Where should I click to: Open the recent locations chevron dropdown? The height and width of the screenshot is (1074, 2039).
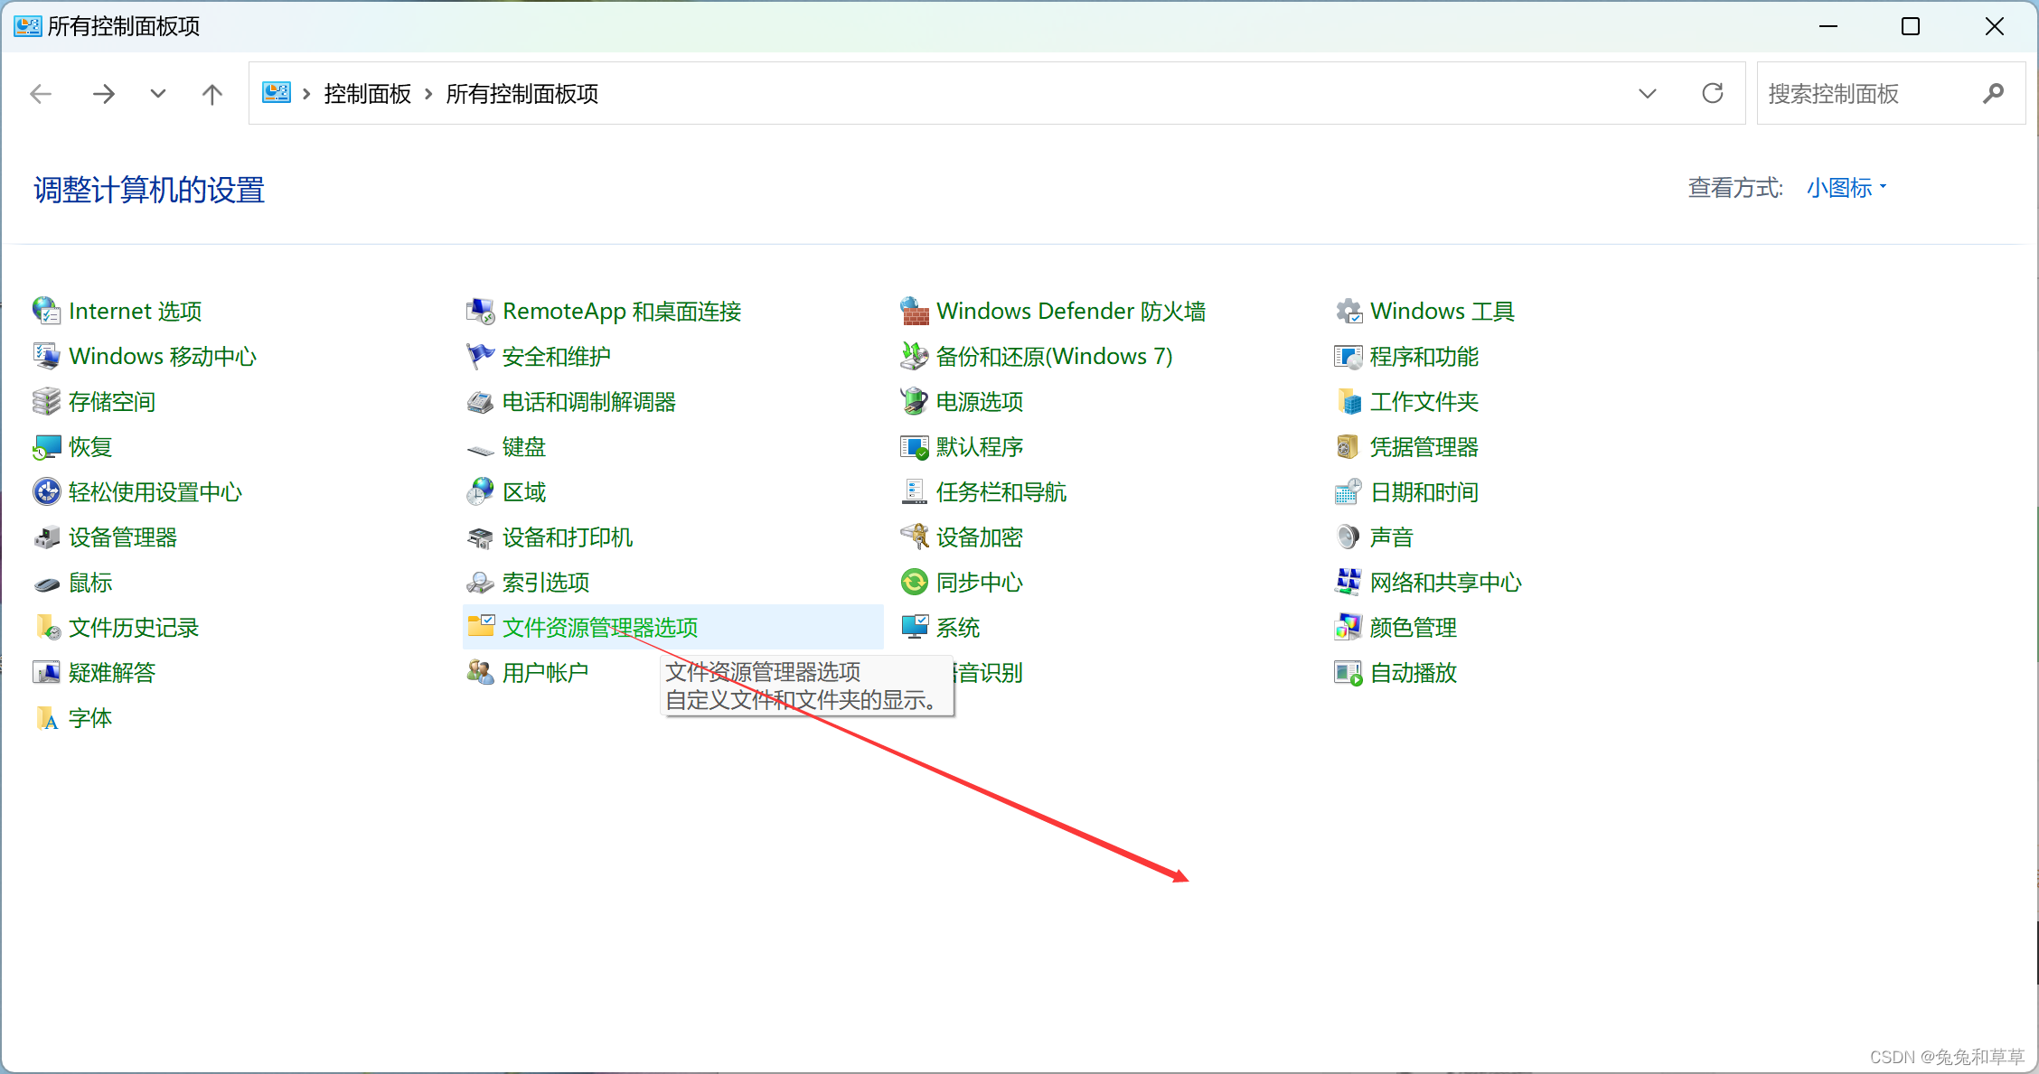click(157, 93)
